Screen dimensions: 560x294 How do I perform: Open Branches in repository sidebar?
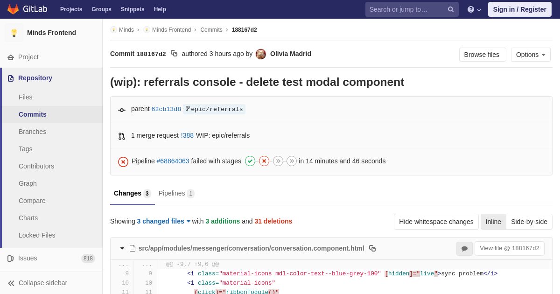(x=32, y=132)
